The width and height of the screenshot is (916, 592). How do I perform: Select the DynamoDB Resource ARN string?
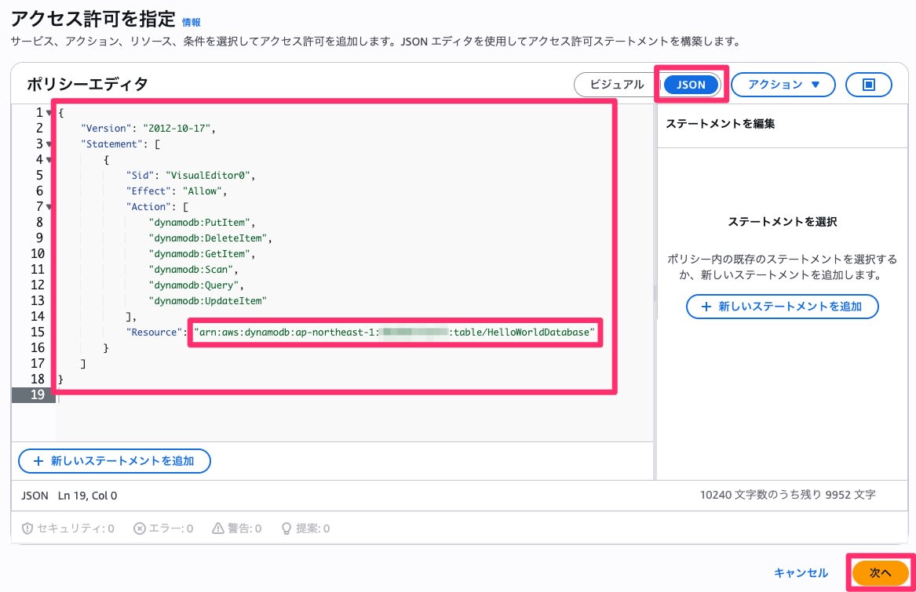click(x=396, y=332)
